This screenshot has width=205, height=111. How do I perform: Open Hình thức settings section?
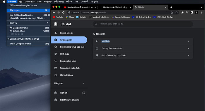click(69, 54)
